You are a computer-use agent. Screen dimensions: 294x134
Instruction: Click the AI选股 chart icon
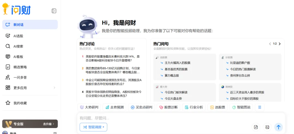(x=8, y=36)
